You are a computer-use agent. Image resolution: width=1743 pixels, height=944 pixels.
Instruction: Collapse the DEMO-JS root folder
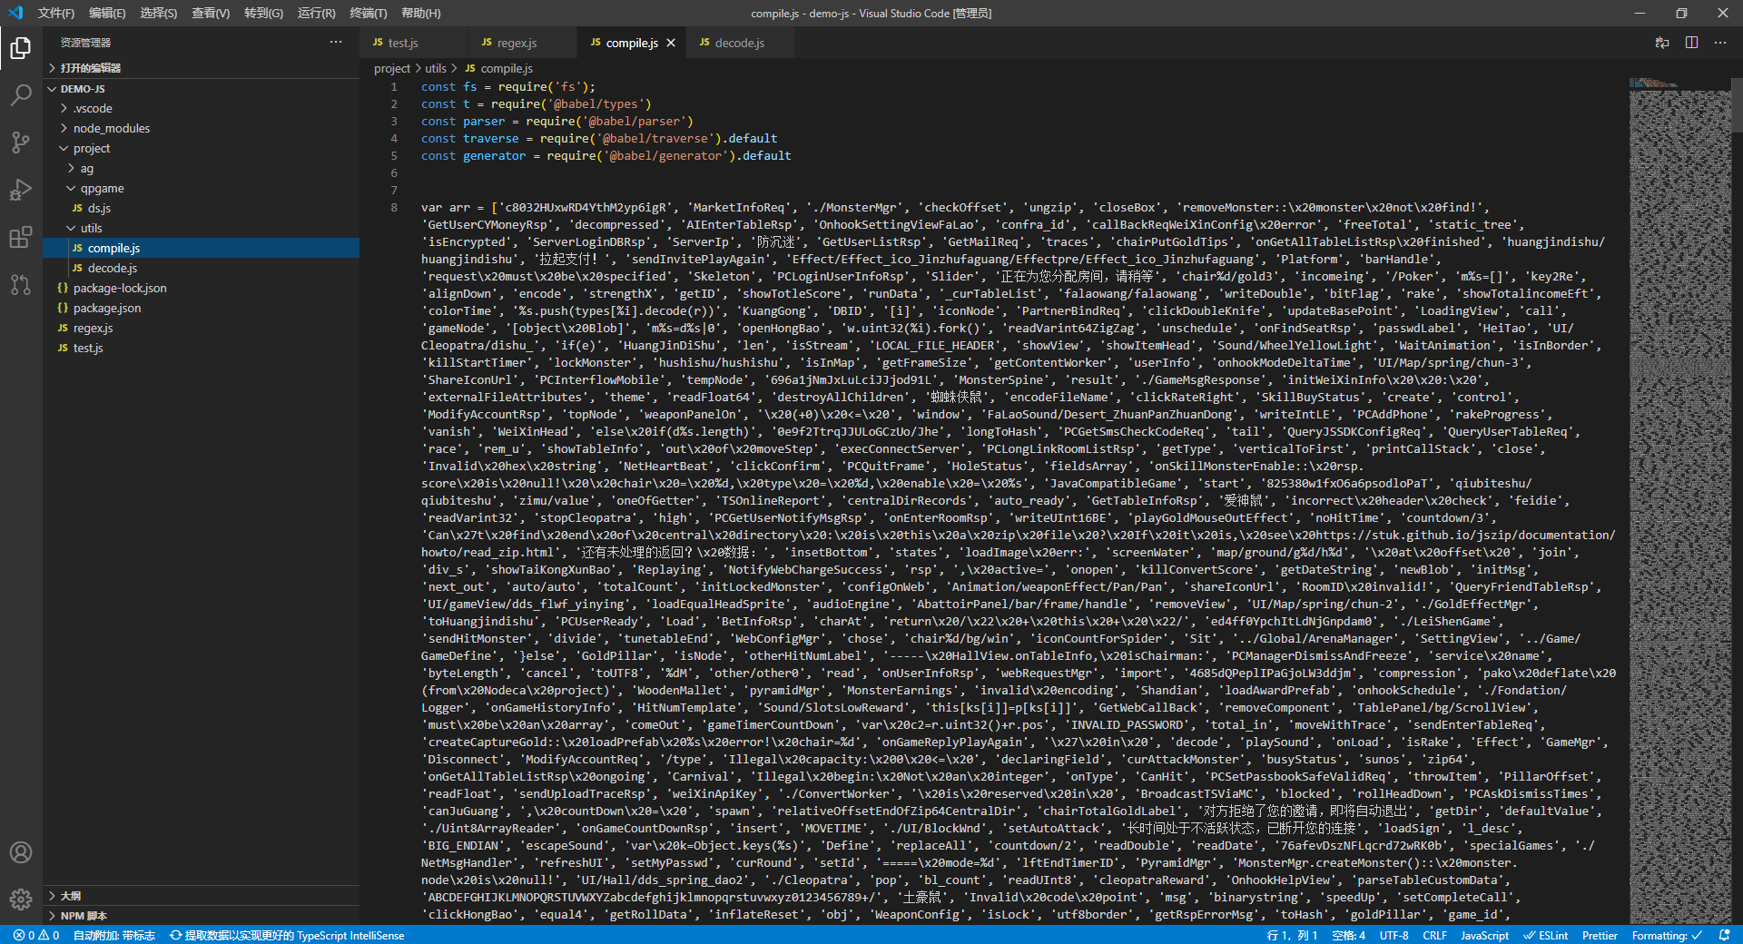coord(201,89)
